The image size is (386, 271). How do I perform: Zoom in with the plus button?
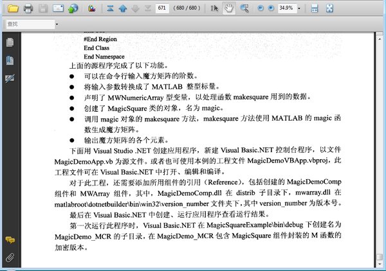pyautogui.click(x=271, y=8)
